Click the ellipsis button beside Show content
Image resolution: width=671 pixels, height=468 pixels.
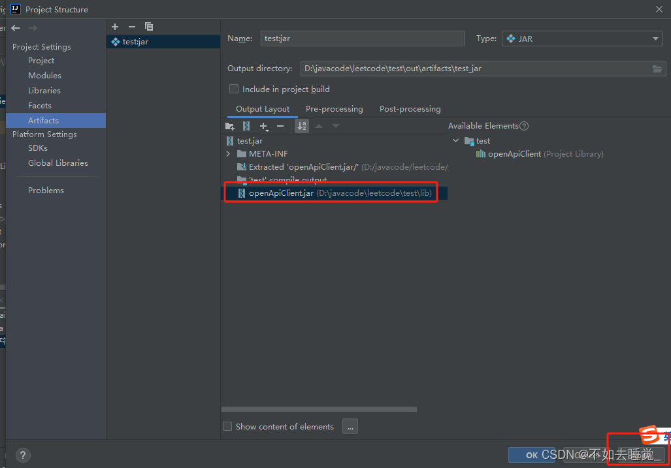coord(350,426)
